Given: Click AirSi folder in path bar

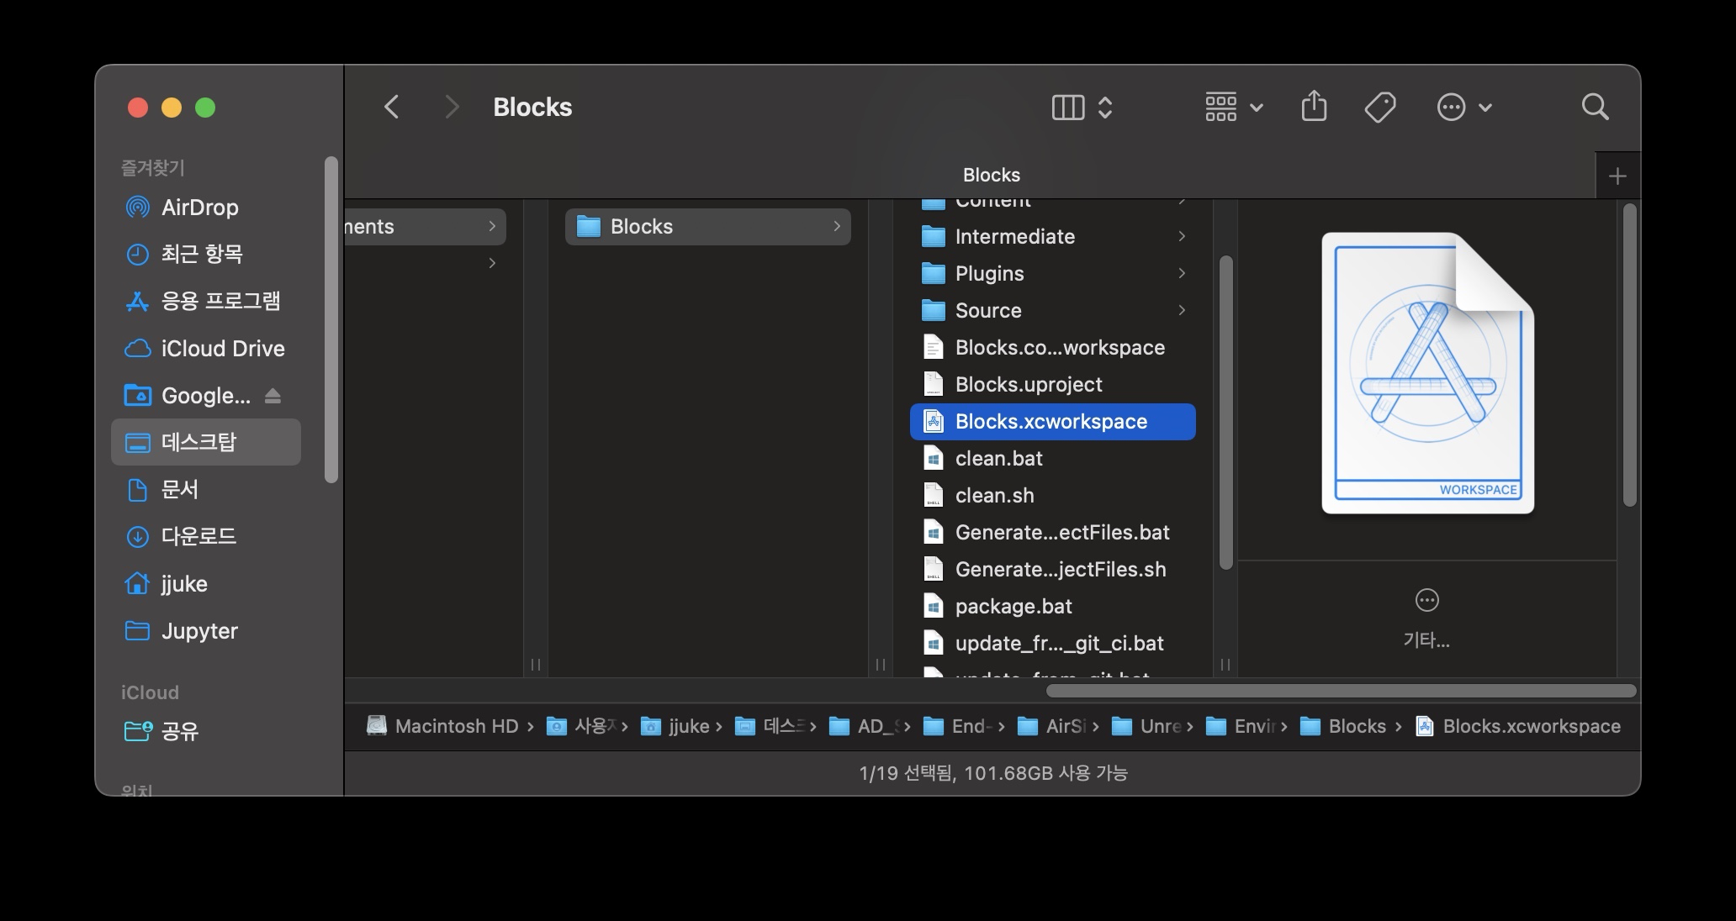Looking at the screenshot, I should coord(1053,726).
